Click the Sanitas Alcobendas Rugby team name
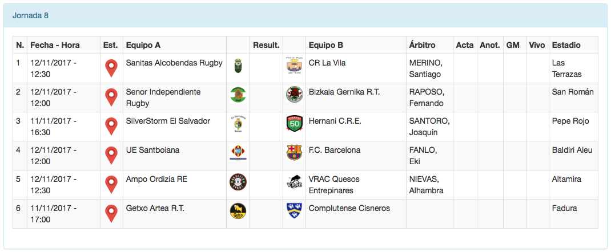This screenshot has height=252, width=611. coord(174,63)
